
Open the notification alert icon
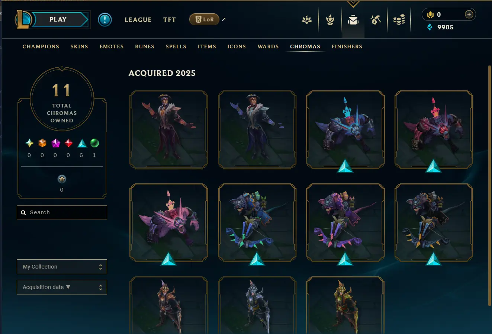point(105,20)
